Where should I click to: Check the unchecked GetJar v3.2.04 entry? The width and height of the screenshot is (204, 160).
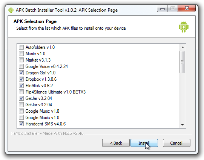(x=21, y=104)
